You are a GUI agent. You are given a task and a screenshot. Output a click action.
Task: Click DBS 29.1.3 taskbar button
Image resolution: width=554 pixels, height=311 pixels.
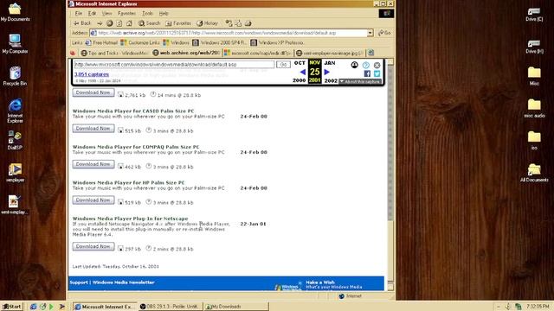click(171, 307)
